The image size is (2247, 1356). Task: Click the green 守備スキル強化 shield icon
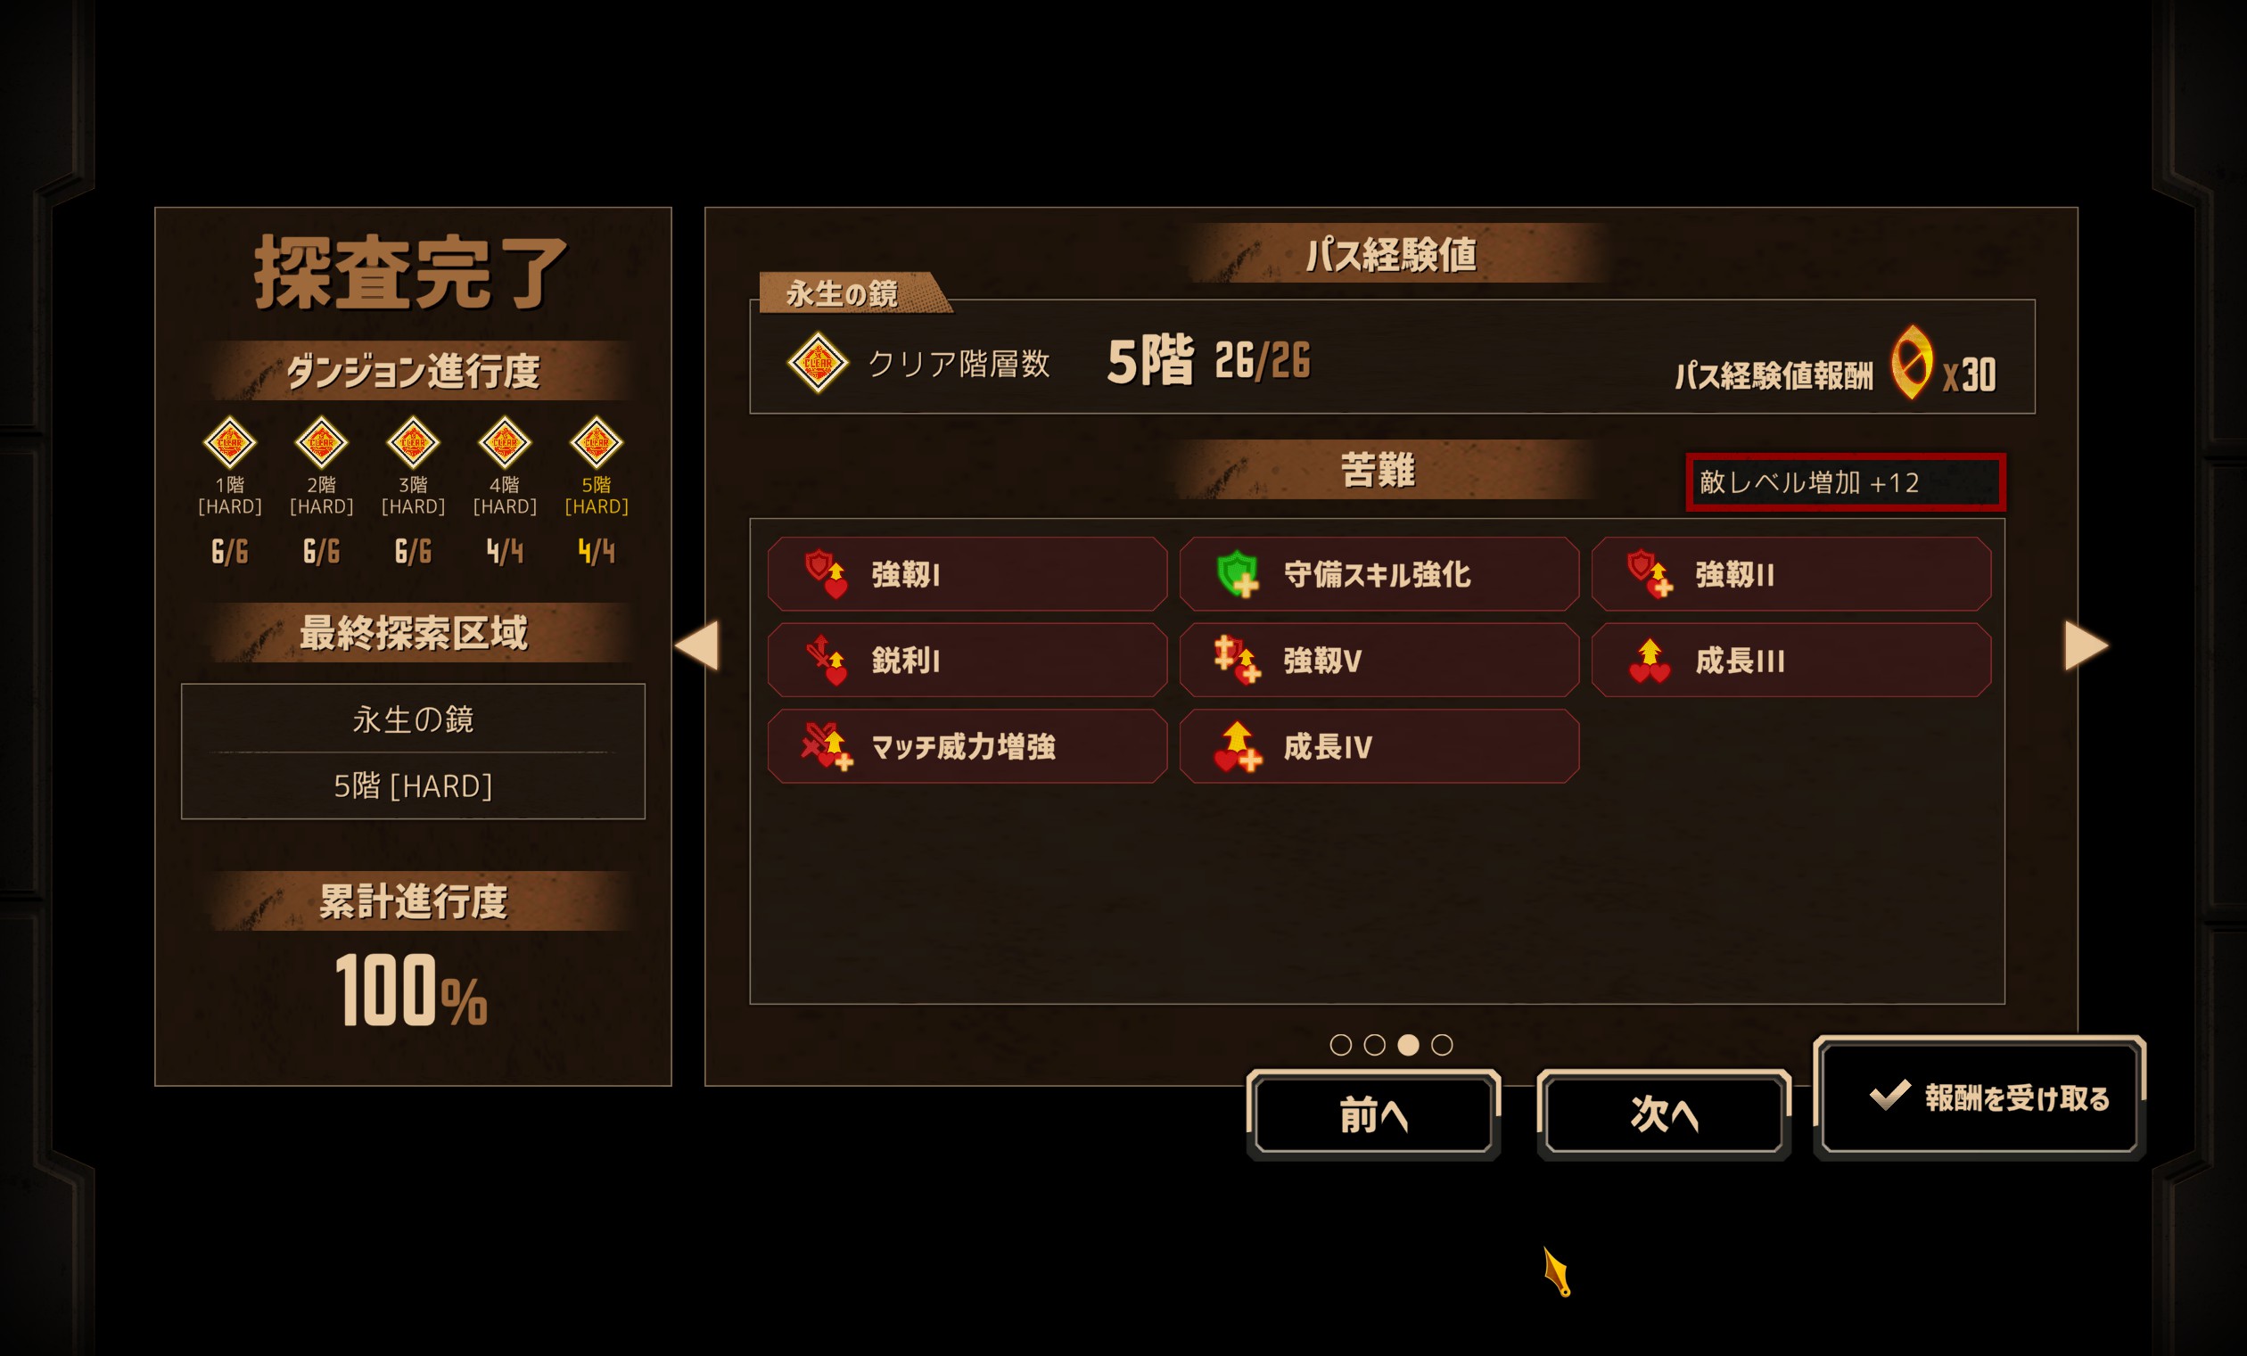1238,573
